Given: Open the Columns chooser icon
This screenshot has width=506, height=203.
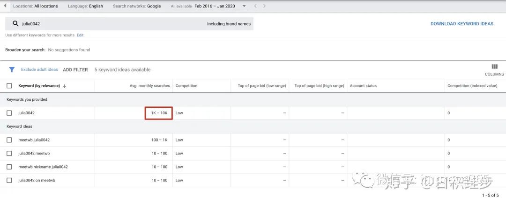Looking at the screenshot, I should pos(494,67).
